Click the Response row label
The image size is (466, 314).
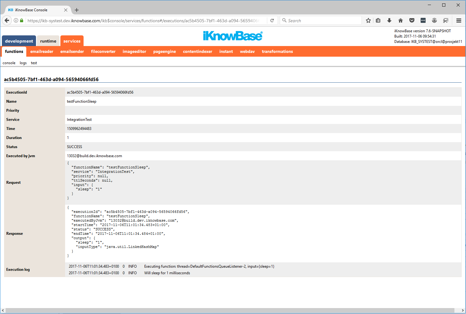coord(14,234)
